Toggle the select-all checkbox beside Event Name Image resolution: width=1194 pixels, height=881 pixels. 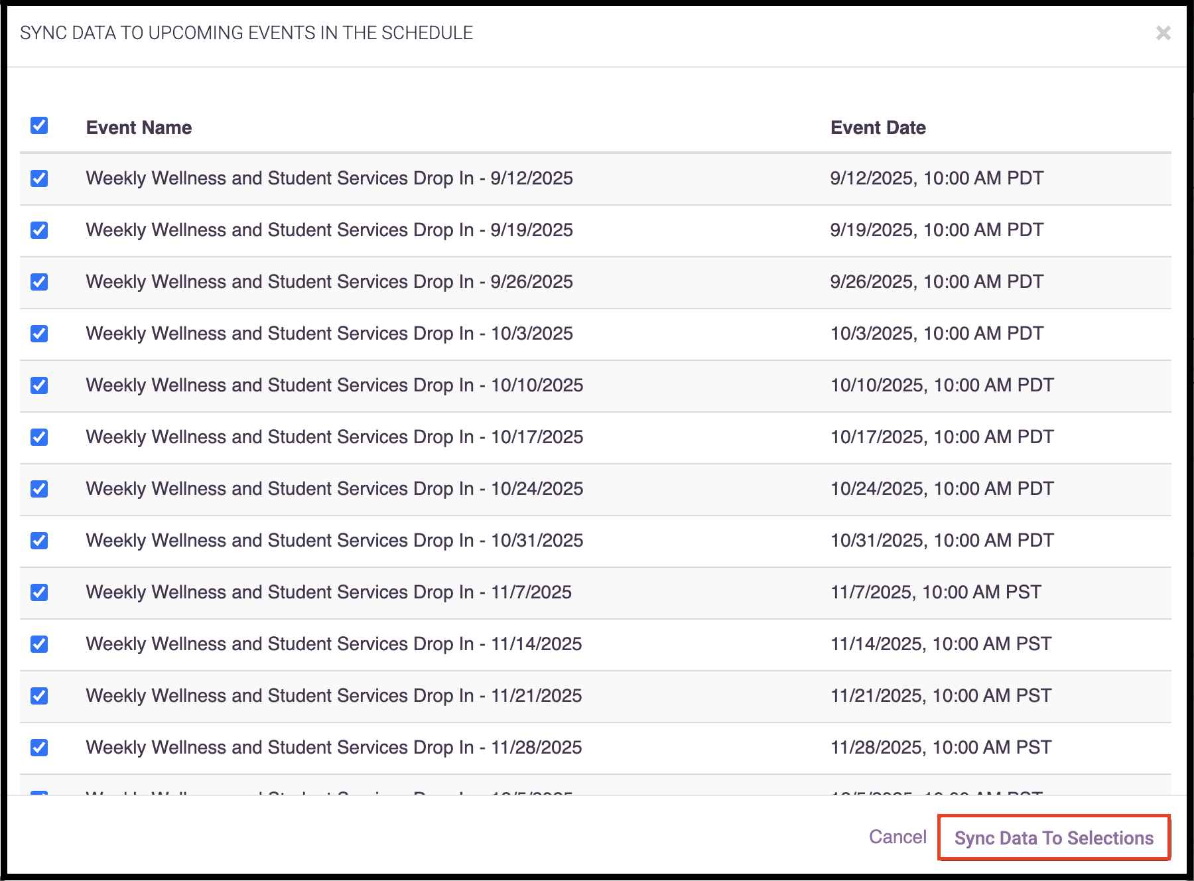click(39, 125)
